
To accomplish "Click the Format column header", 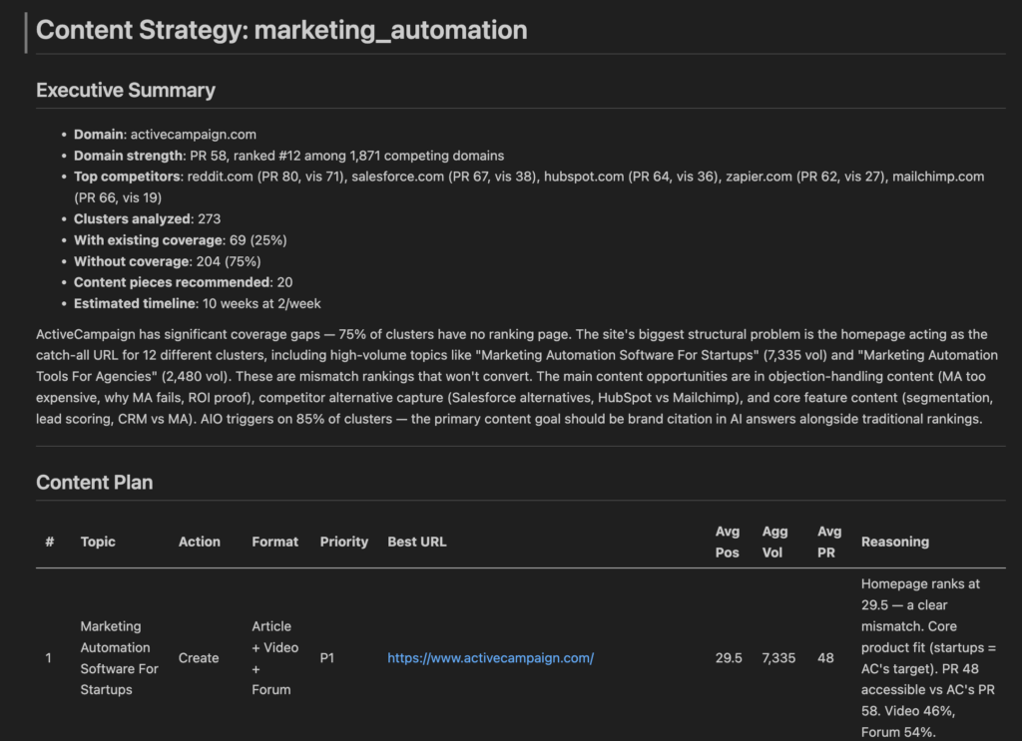I will click(274, 542).
